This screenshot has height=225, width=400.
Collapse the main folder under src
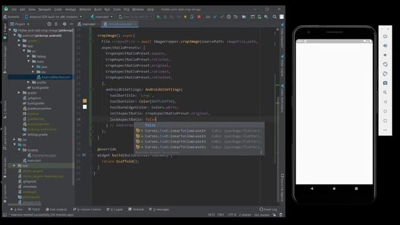coord(28,61)
